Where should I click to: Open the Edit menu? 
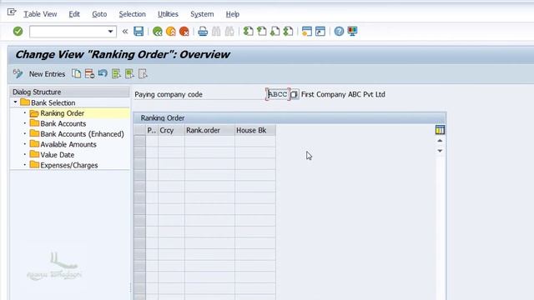(x=74, y=14)
